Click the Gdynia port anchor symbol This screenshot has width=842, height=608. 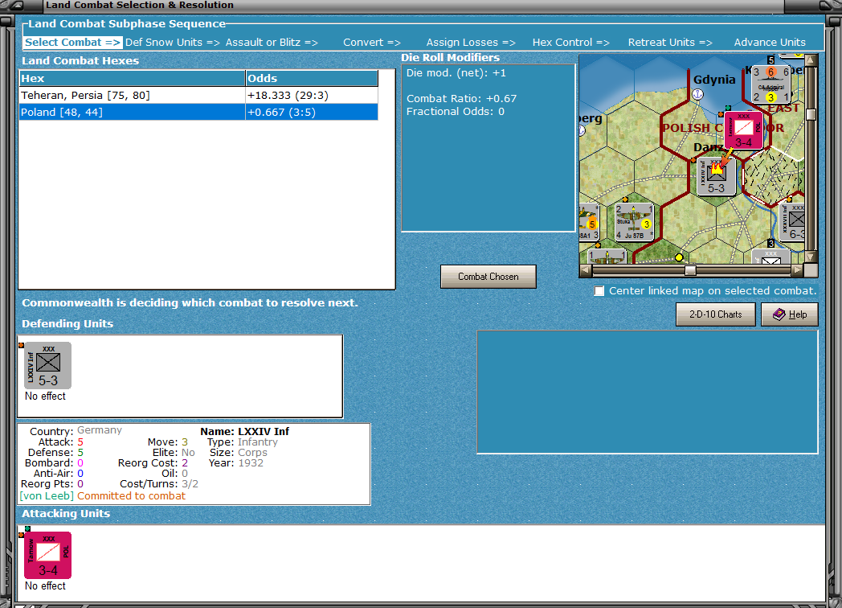pyautogui.click(x=697, y=95)
